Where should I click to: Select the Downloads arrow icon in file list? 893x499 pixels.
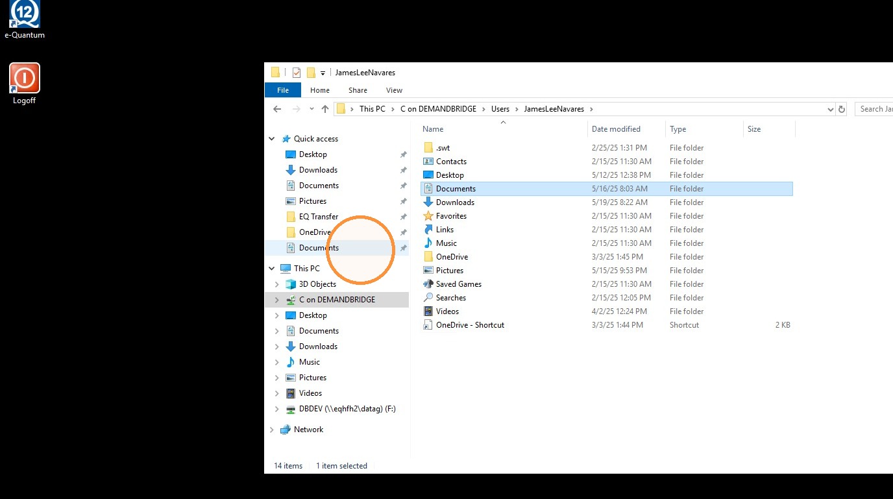(428, 202)
